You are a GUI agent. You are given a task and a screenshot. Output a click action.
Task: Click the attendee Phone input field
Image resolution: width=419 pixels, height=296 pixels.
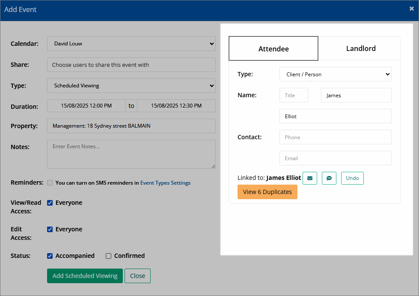[x=336, y=137]
